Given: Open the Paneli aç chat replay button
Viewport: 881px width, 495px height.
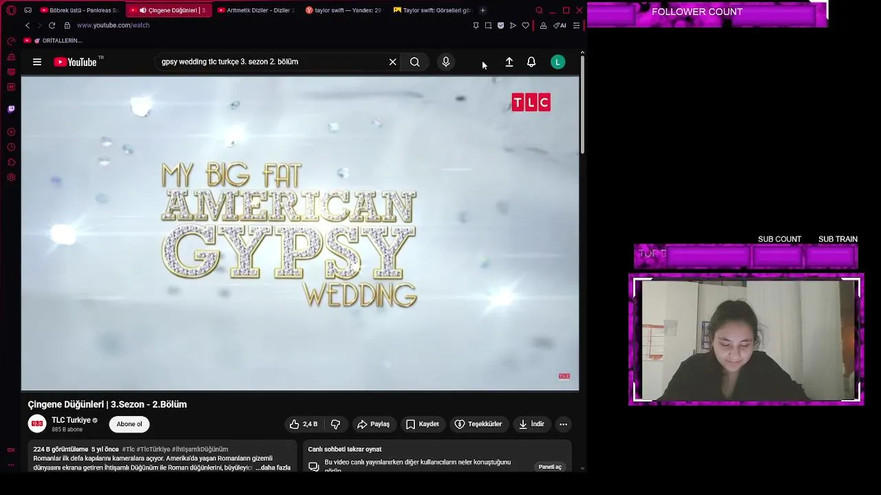Looking at the screenshot, I should (x=550, y=467).
